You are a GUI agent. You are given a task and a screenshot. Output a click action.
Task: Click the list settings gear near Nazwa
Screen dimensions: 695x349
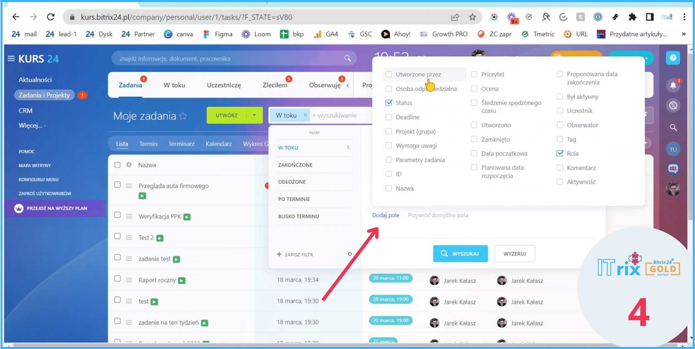click(x=129, y=165)
